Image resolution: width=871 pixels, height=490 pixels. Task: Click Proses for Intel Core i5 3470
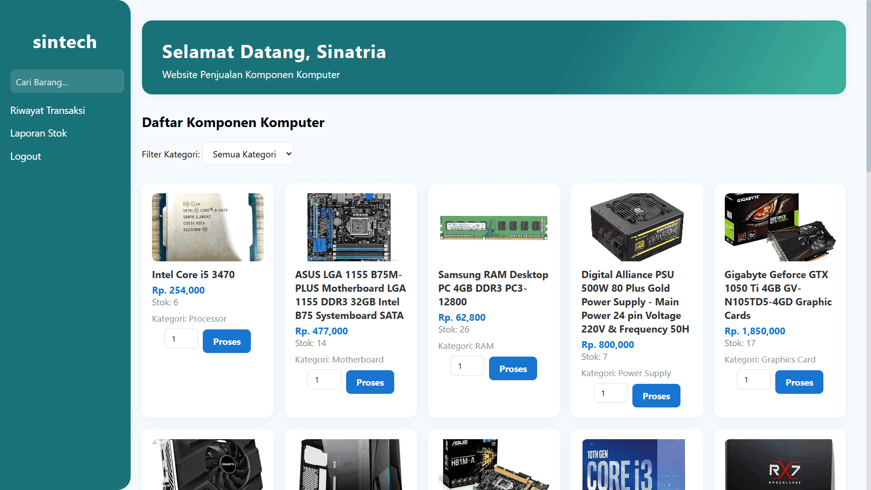227,341
